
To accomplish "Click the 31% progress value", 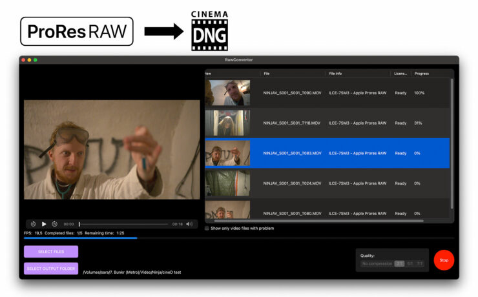I will 418,123.
